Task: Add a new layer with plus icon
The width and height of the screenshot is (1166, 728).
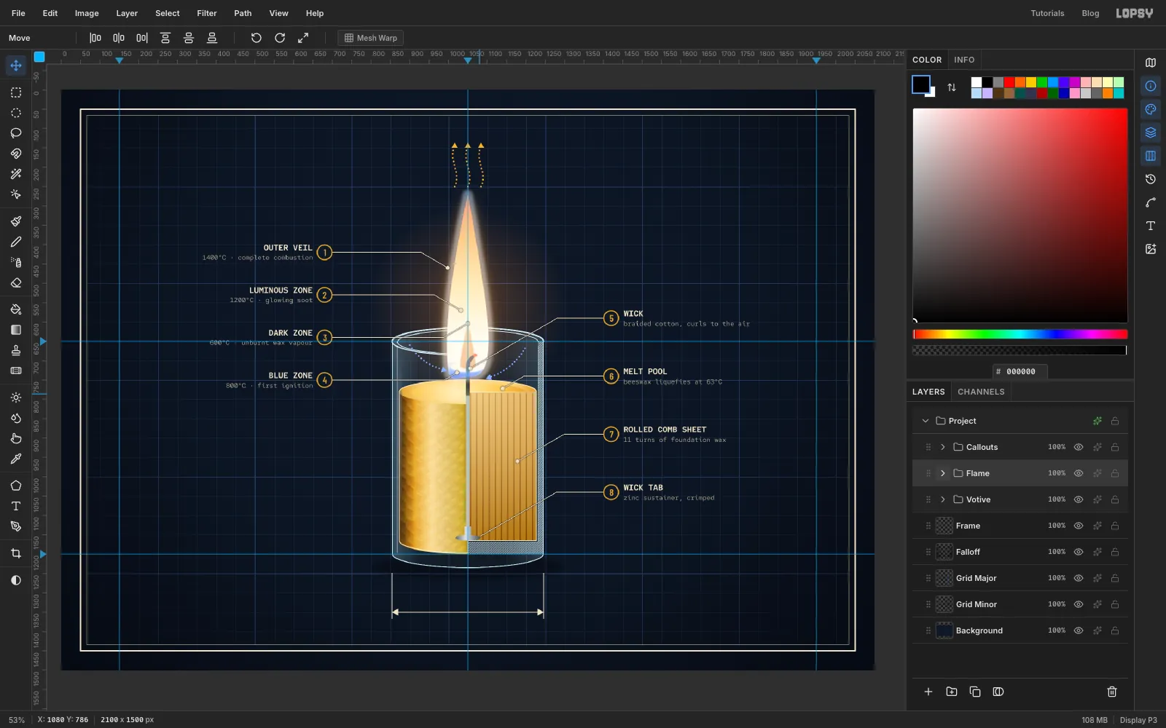Action: pyautogui.click(x=928, y=692)
